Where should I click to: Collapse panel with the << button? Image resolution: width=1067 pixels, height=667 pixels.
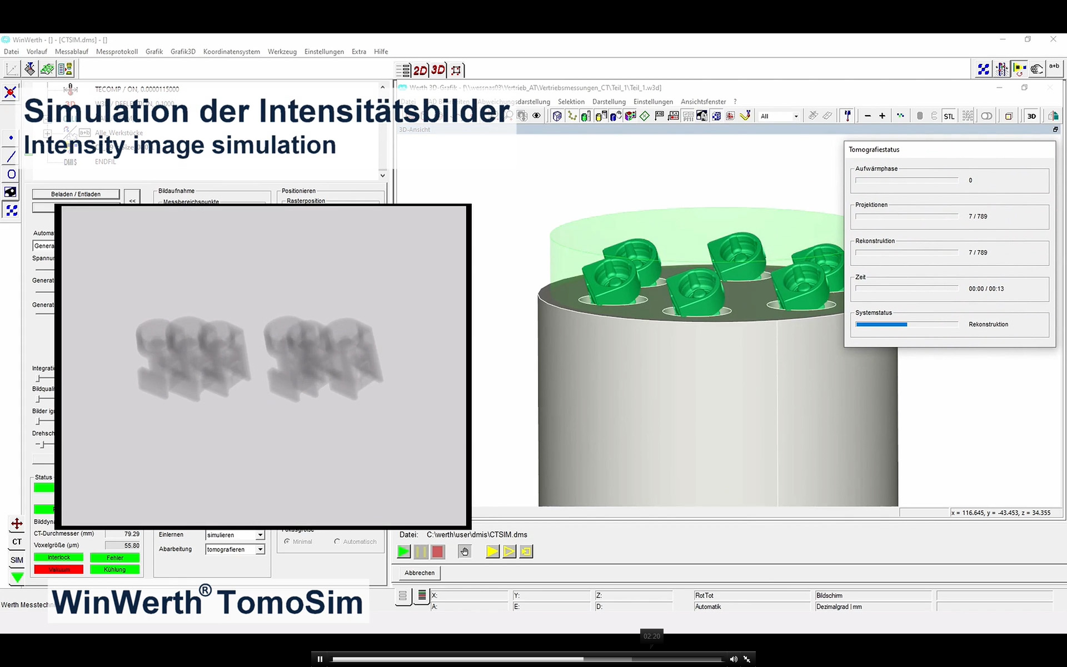click(x=132, y=200)
